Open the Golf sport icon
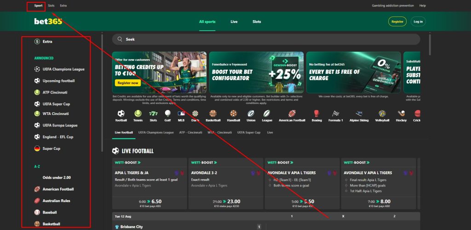 [x=167, y=114]
